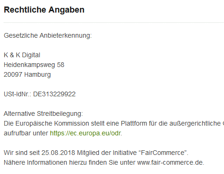Click the VAT number DE313229922
Screen dimensions: 224x174
(55, 94)
